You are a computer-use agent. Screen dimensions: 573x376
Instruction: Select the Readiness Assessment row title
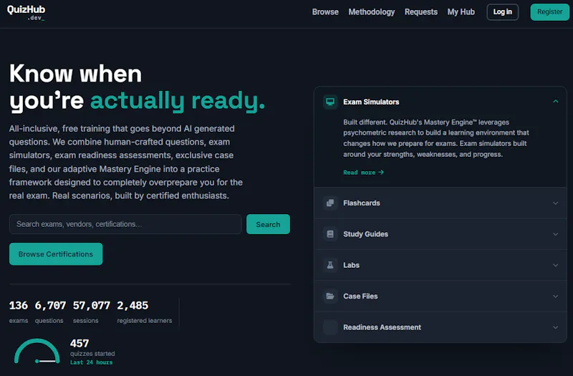(x=382, y=327)
